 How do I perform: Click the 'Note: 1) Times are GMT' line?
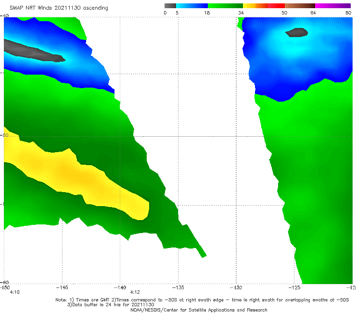[x=202, y=300]
